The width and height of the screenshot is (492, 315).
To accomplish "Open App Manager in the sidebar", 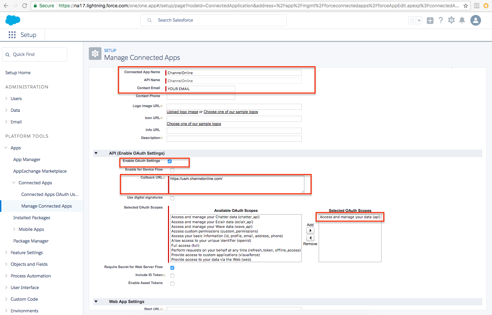I will click(27, 160).
